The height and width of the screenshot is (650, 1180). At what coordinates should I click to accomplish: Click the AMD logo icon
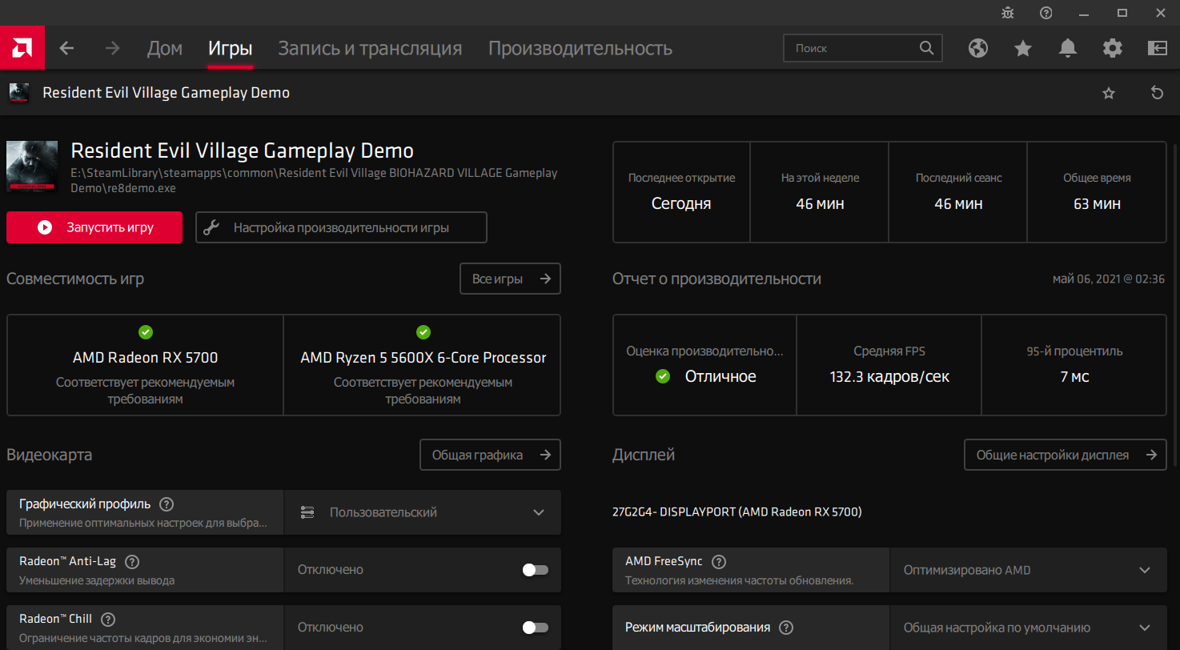click(22, 48)
